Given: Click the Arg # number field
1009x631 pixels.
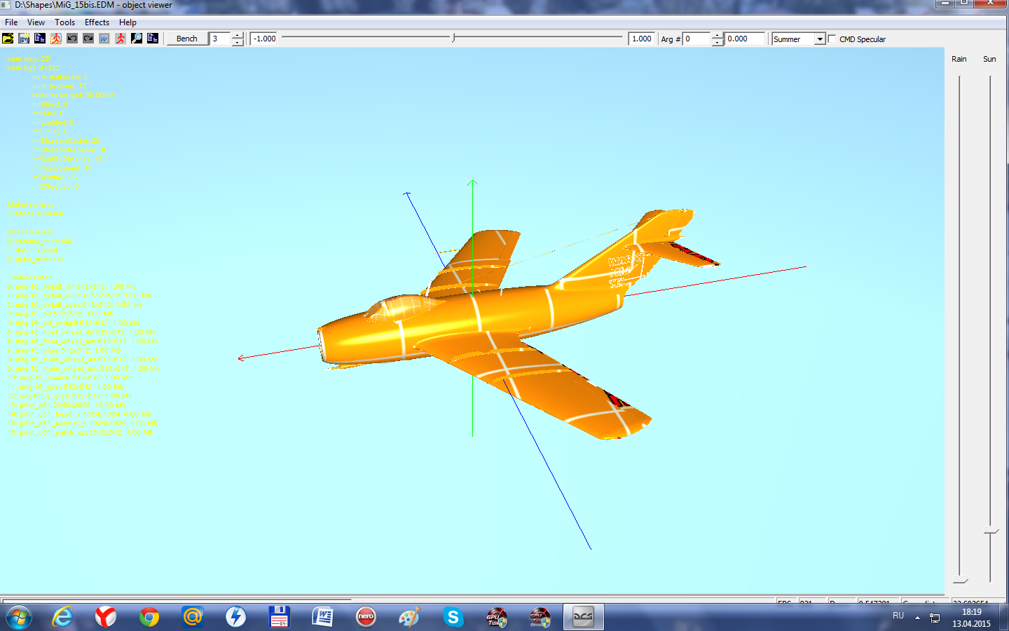Looking at the screenshot, I should [x=697, y=39].
